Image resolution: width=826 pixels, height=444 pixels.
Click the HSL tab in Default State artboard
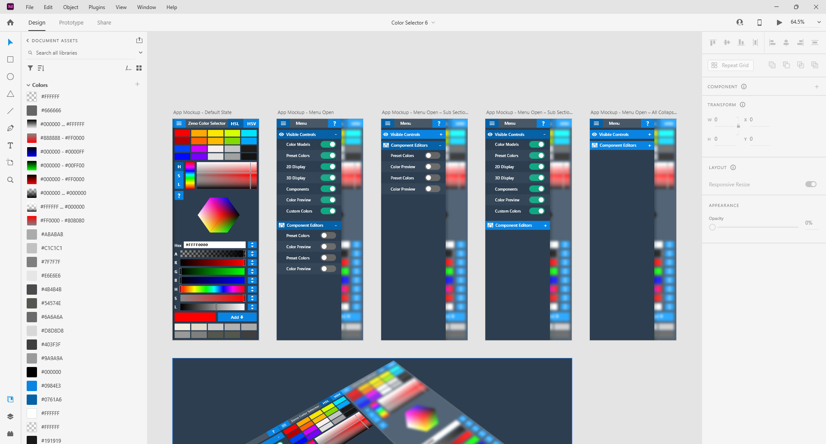click(x=235, y=123)
